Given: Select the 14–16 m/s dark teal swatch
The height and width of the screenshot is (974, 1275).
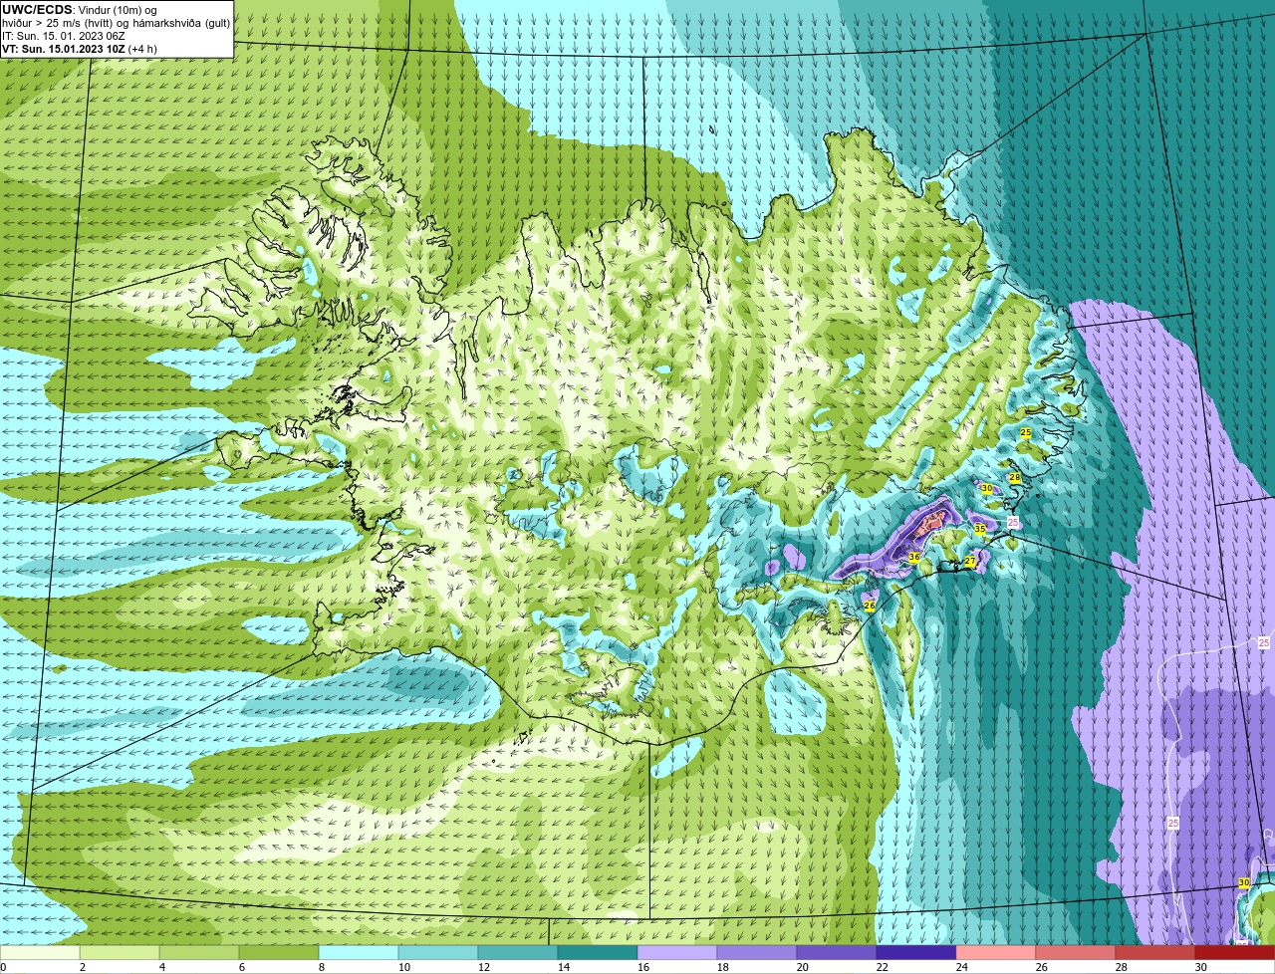Looking at the screenshot, I should (x=598, y=953).
